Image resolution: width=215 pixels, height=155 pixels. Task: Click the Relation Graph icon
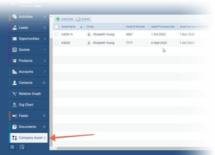(x=15, y=94)
